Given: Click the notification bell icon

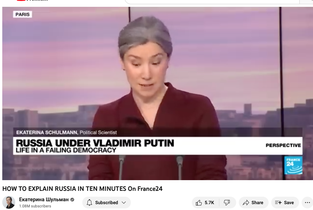Looking at the screenshot, I should tap(89, 203).
